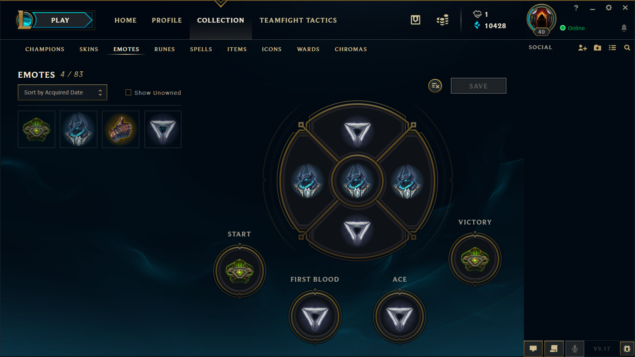
Task: Open the settings gear icon
Action: [609, 8]
